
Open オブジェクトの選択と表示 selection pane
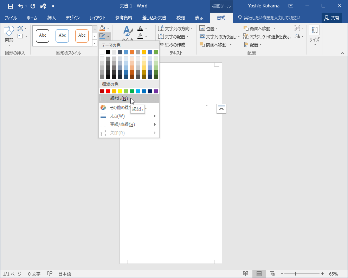[267, 37]
